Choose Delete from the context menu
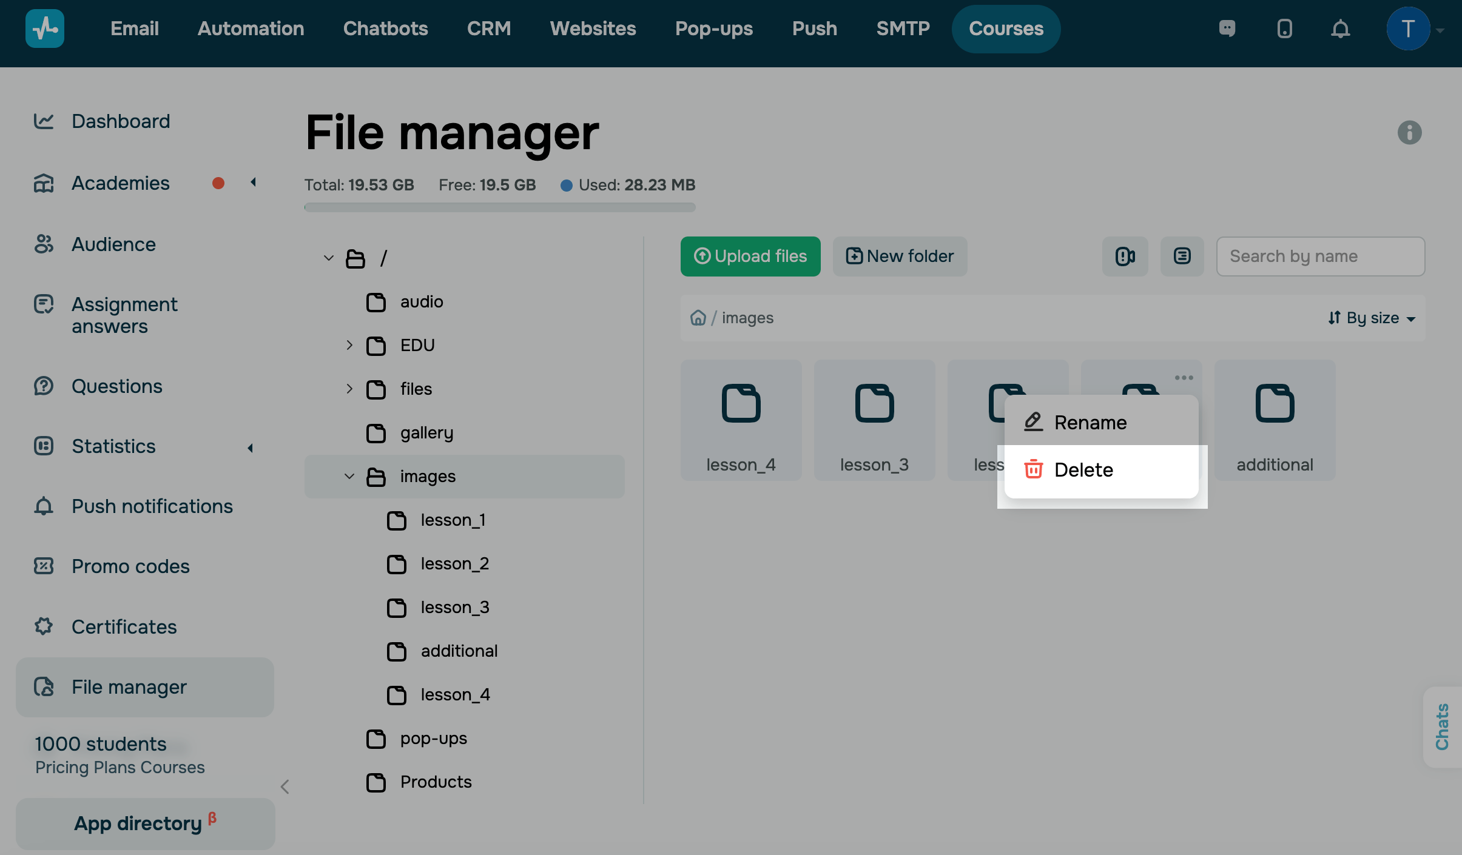The image size is (1462, 855). point(1083,470)
